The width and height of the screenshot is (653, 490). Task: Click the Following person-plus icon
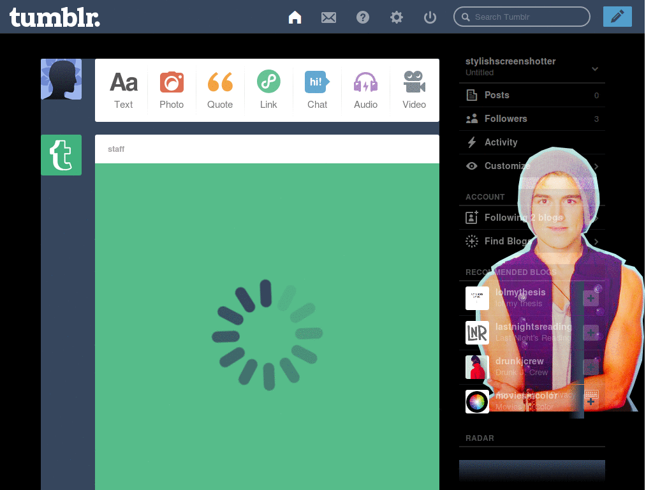point(471,218)
